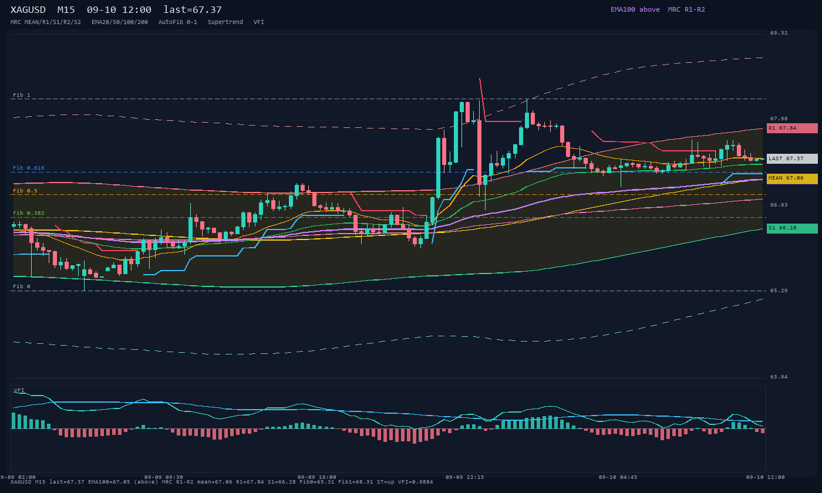This screenshot has width=822, height=493.
Task: Select the VFI entry in the indicator legend
Action: [x=259, y=22]
